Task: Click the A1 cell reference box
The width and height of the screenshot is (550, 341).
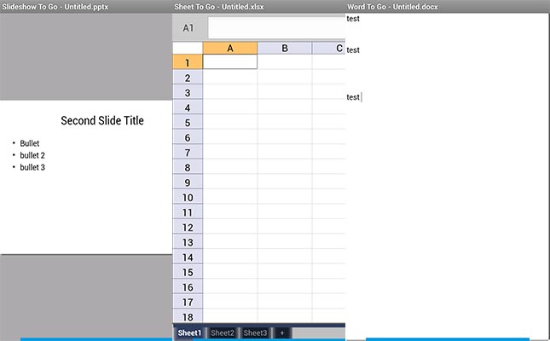Action: pos(188,28)
